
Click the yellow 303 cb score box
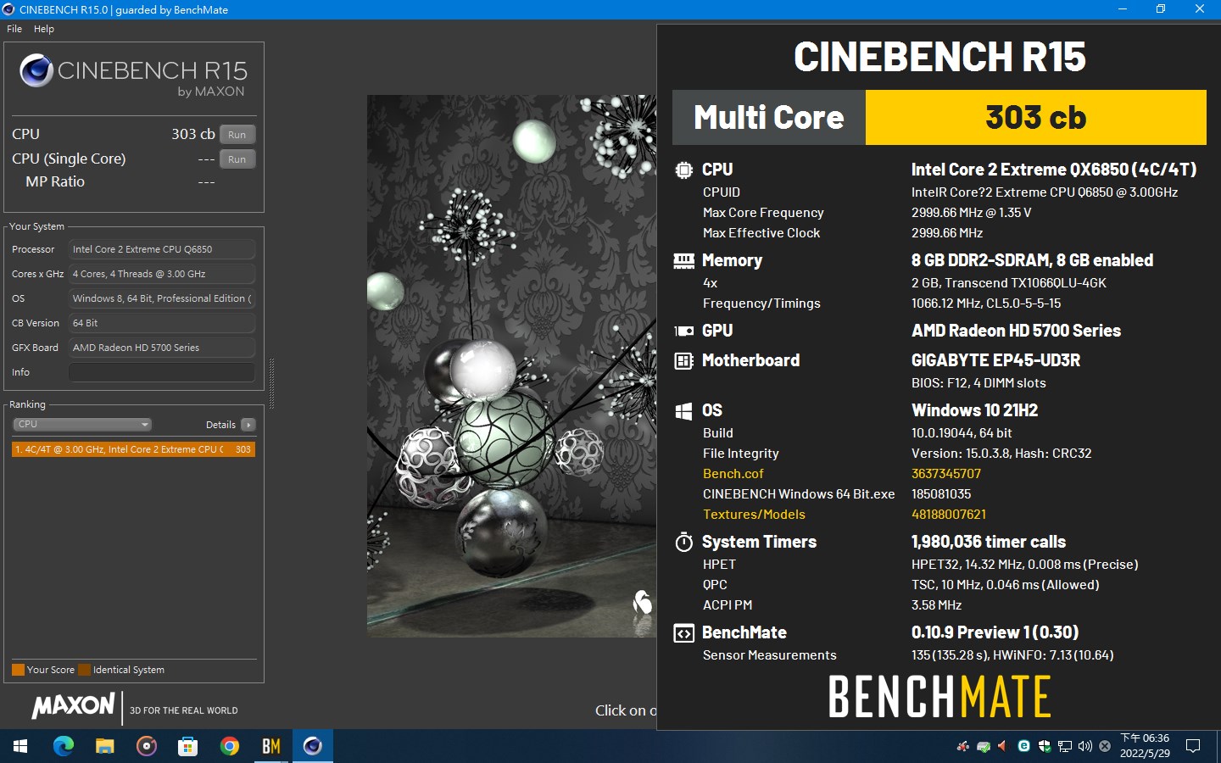coord(1035,117)
